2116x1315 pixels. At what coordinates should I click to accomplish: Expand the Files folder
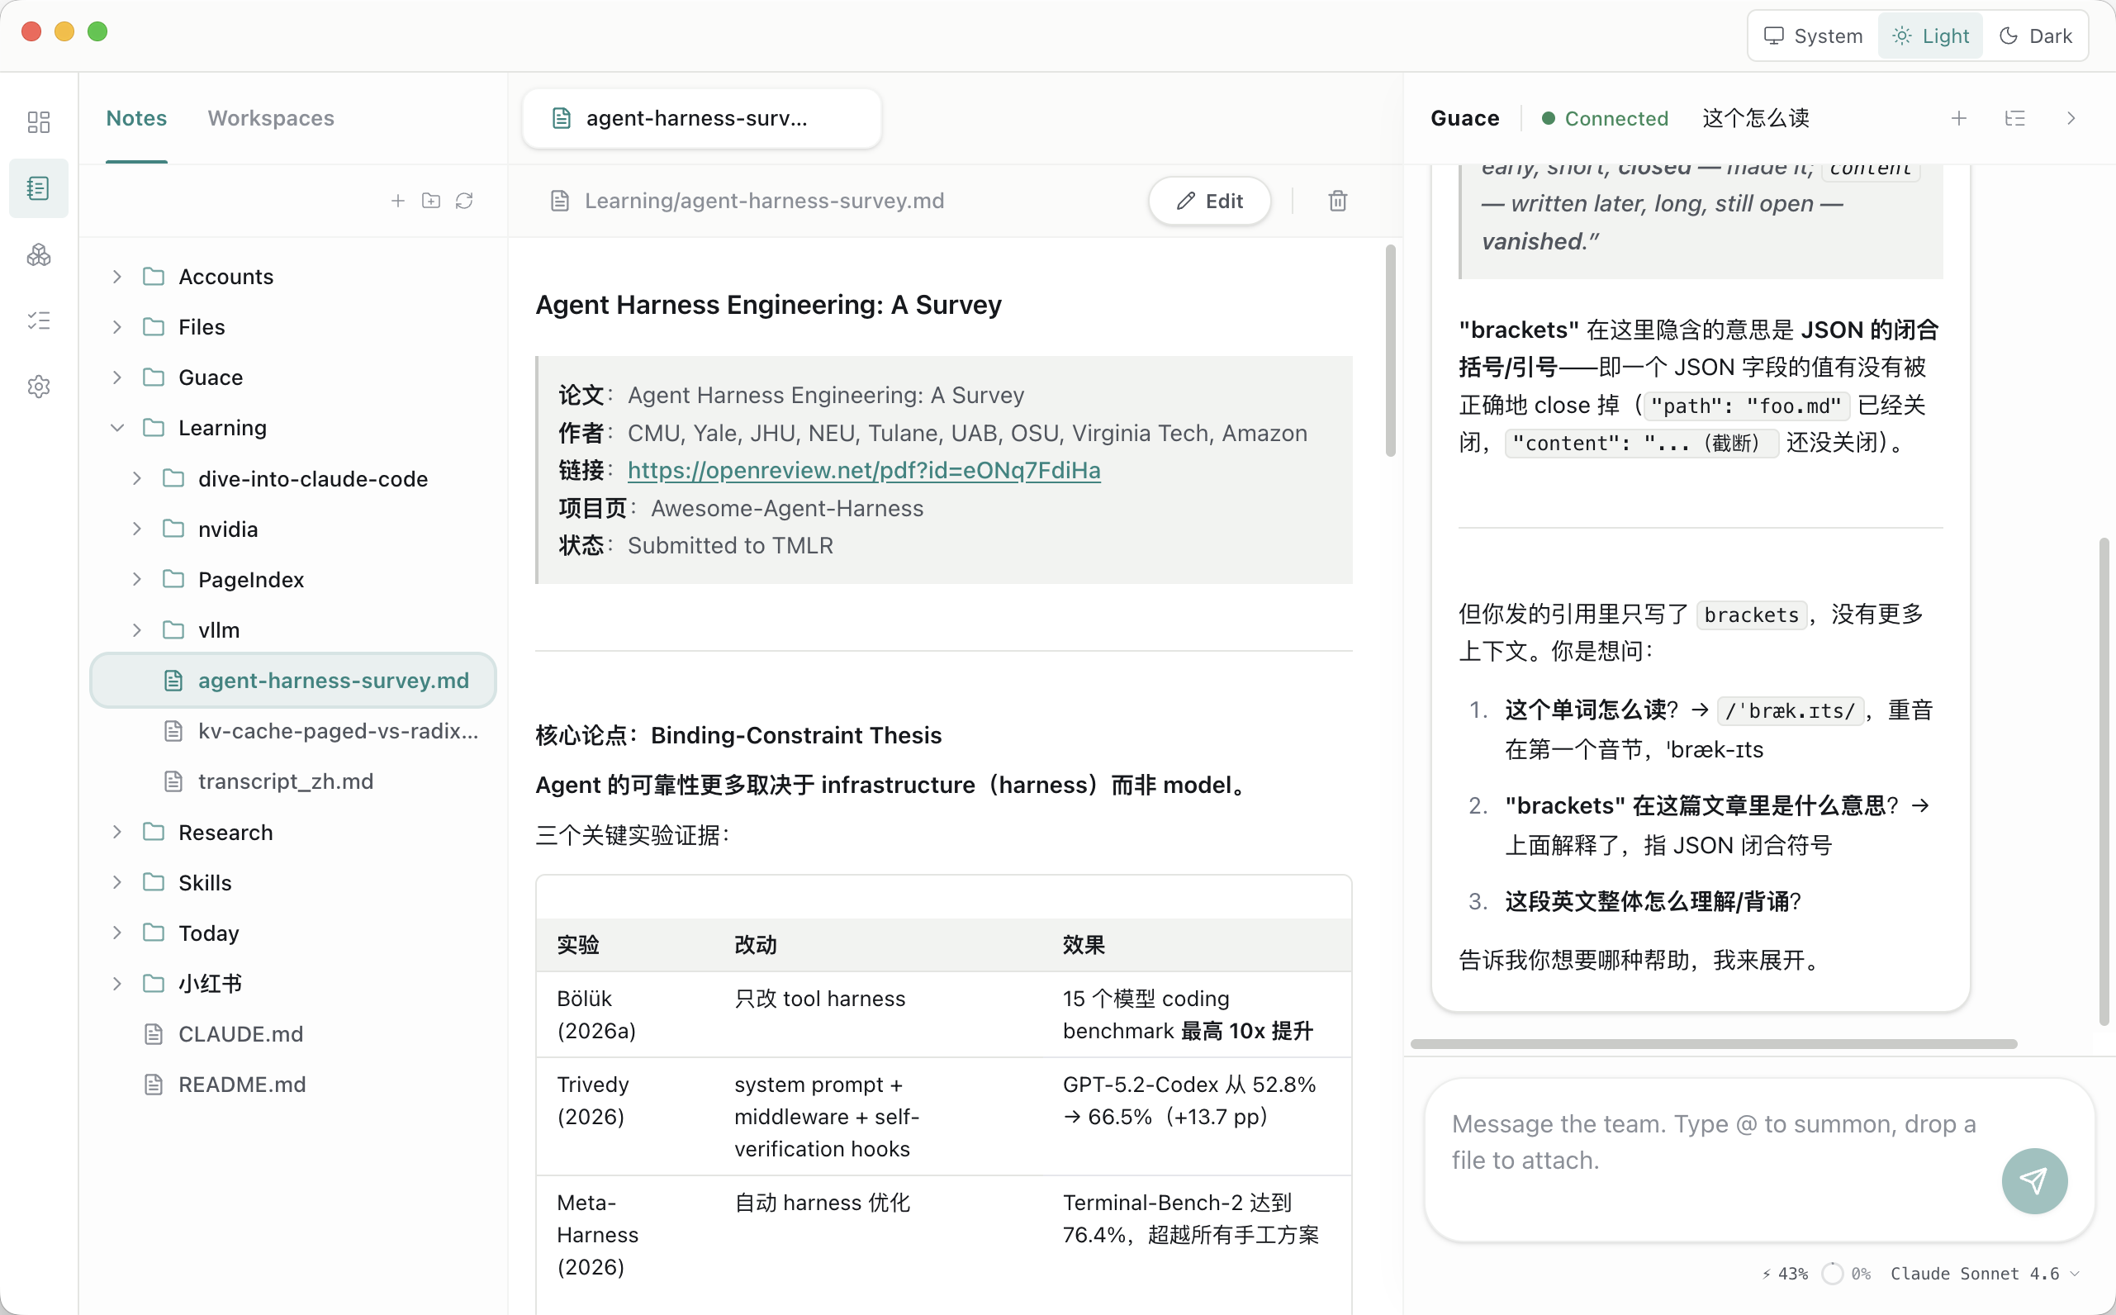[116, 327]
